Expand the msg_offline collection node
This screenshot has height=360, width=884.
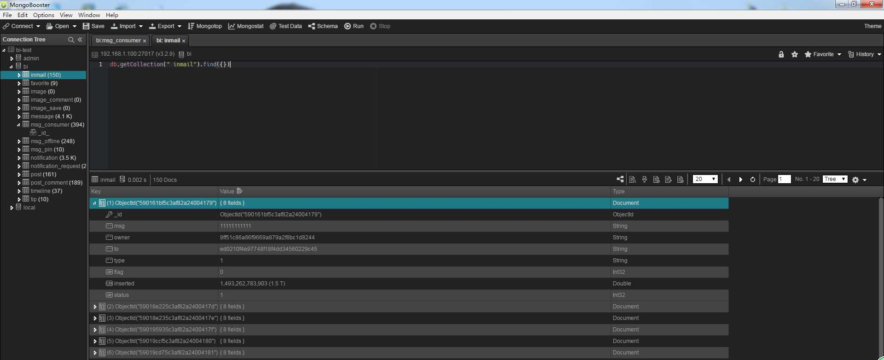tap(19, 141)
